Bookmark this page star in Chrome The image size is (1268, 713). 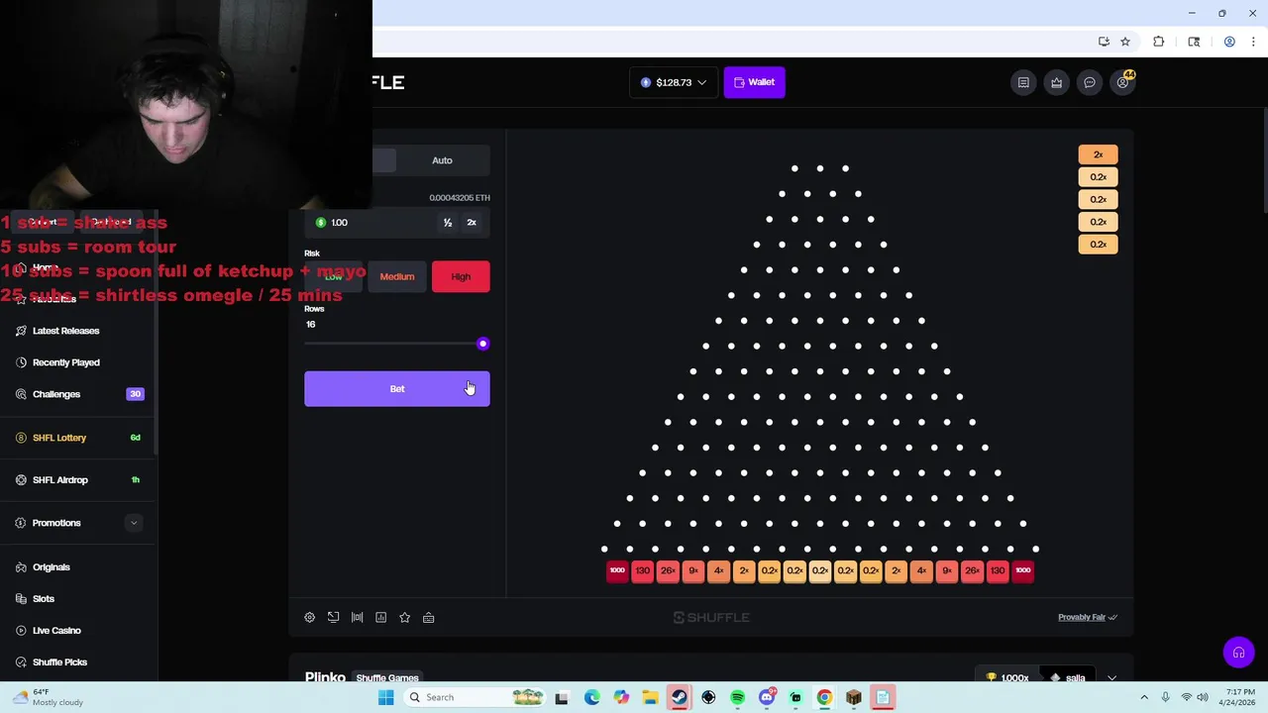(1125, 42)
